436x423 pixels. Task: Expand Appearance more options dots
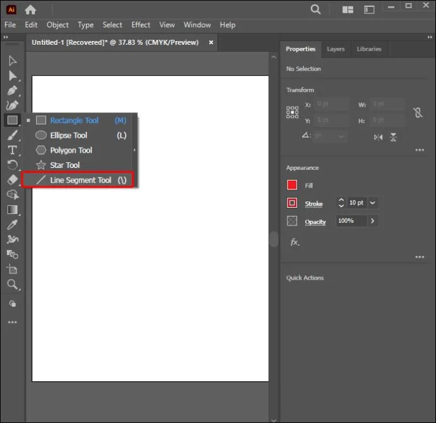coord(420,257)
